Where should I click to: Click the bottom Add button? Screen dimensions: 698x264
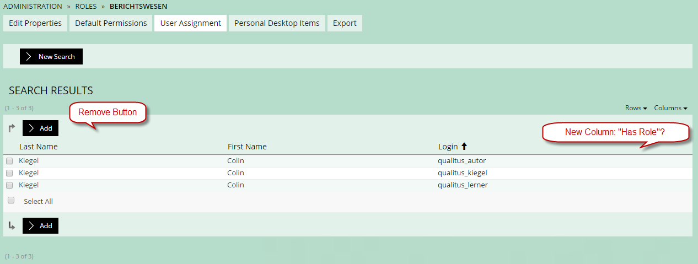pyautogui.click(x=40, y=225)
